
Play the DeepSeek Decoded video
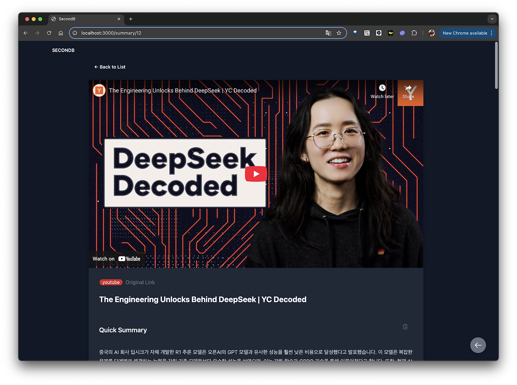[x=256, y=174]
